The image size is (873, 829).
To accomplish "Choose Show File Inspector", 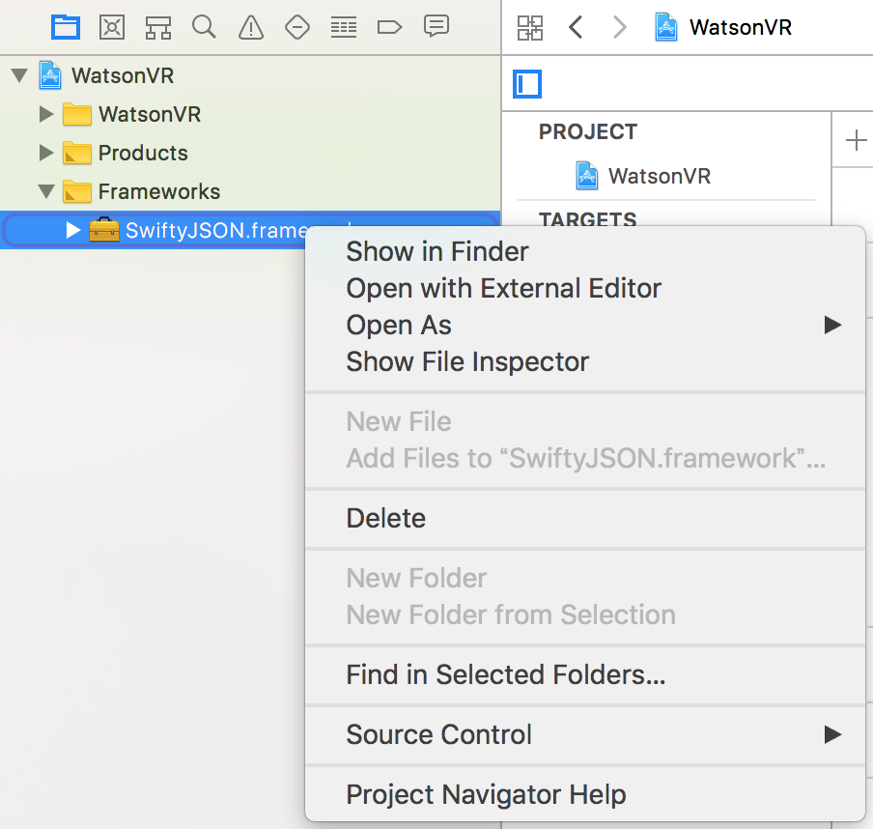I will click(585, 361).
